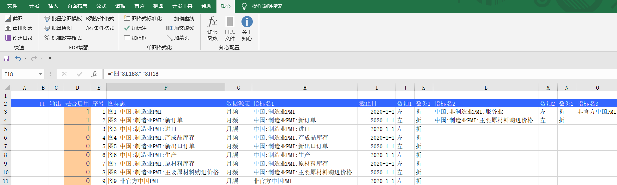This screenshot has width=617, height=185.
Task: Add an arrow with 加箭头
Action: pos(178,38)
